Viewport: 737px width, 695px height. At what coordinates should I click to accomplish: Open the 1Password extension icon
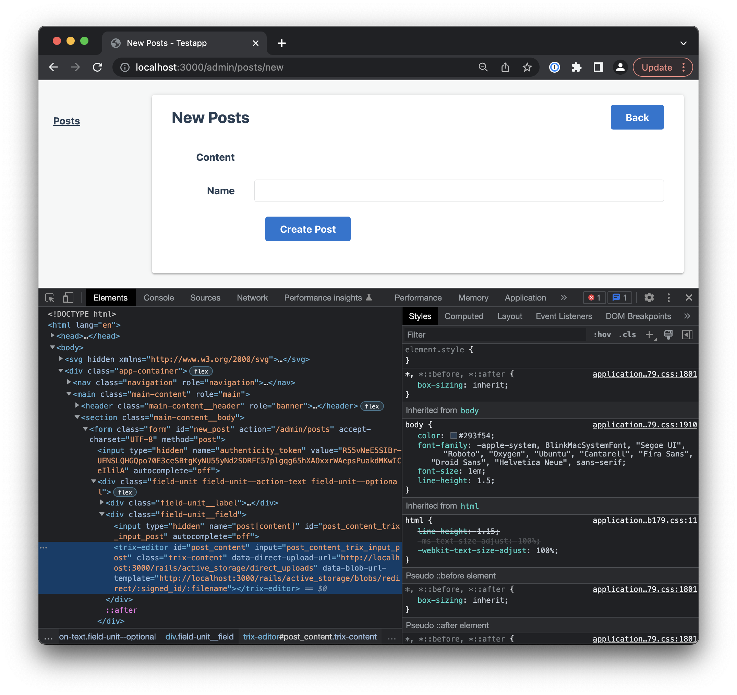point(554,67)
